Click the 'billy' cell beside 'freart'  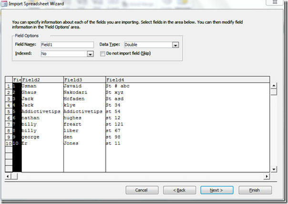pos(42,124)
